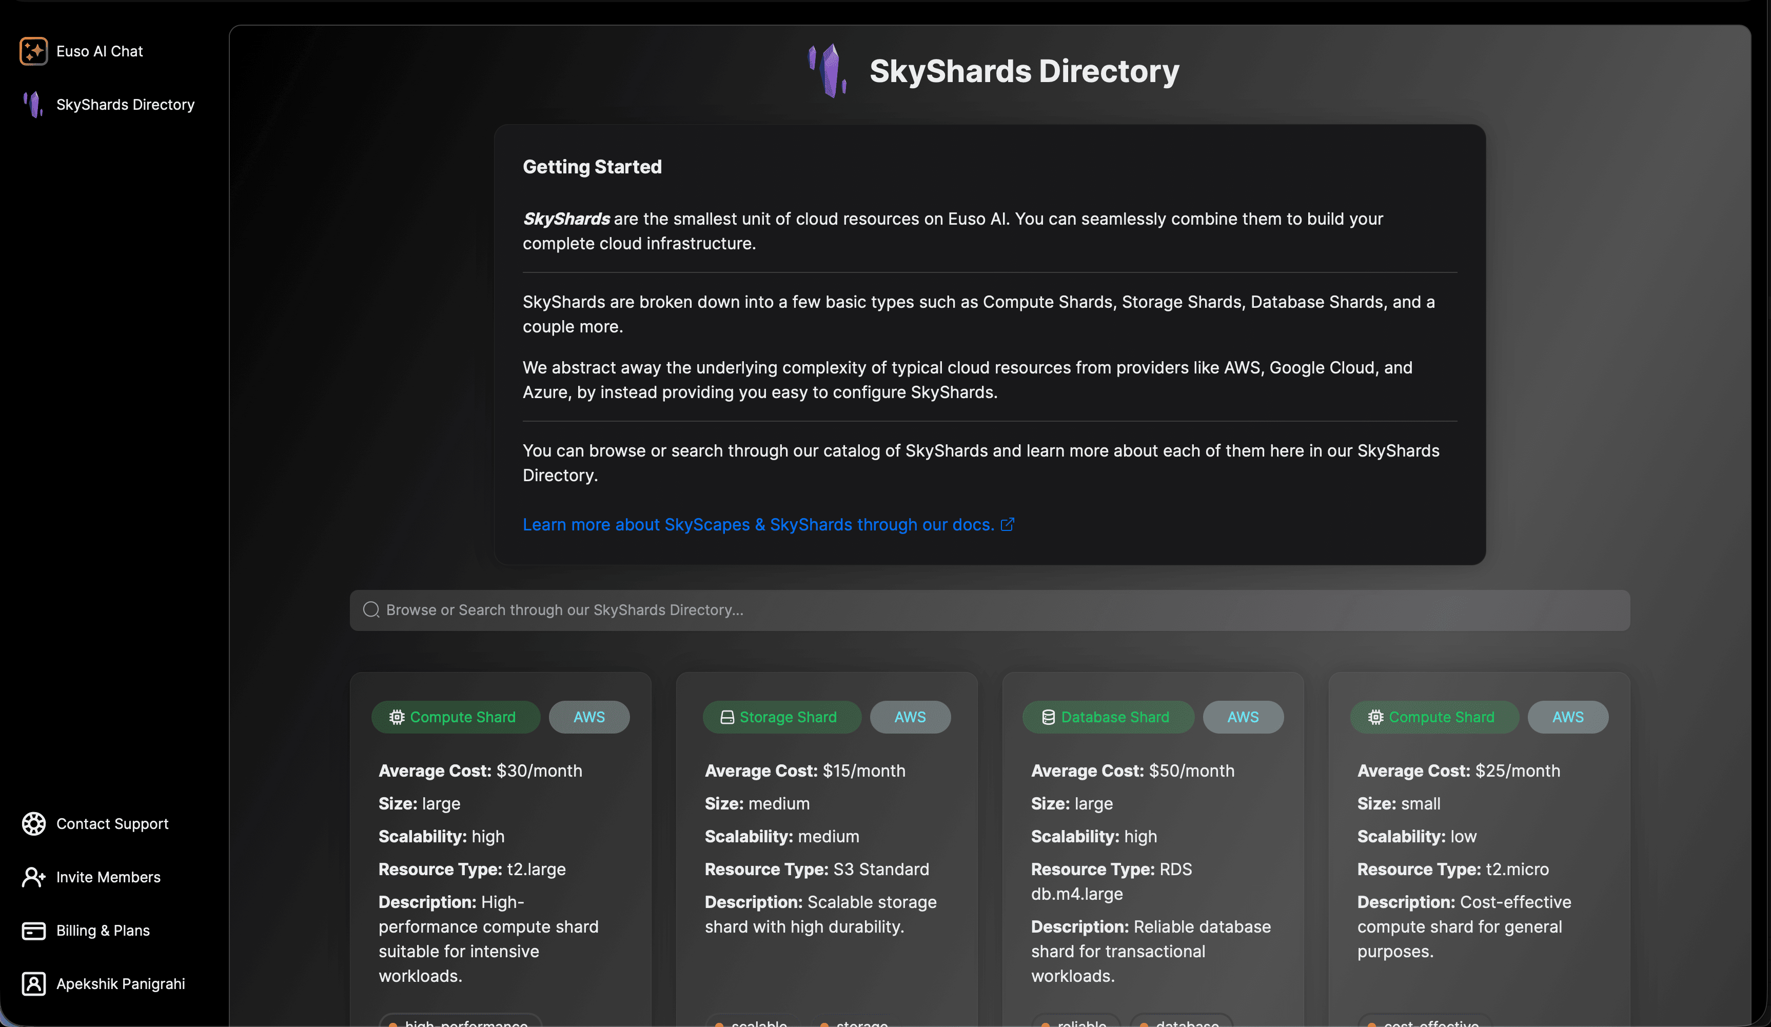Click the Contact Support lifebuoy icon
Viewport: 1771px width, 1027px height.
(33, 824)
